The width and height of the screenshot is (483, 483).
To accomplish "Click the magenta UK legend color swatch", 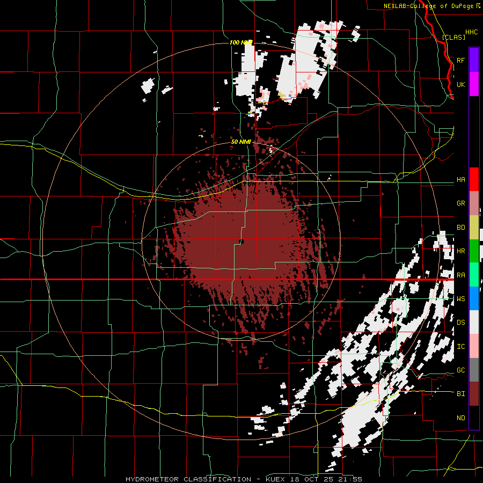I will [474, 84].
